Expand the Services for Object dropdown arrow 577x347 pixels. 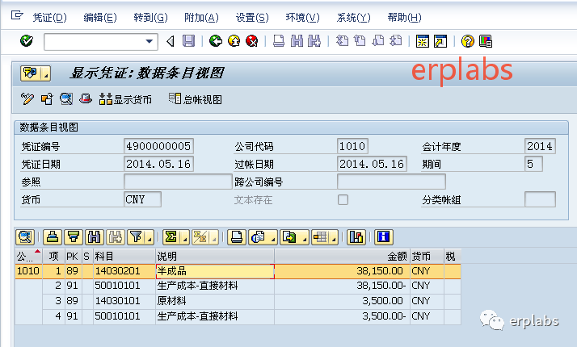point(46,73)
